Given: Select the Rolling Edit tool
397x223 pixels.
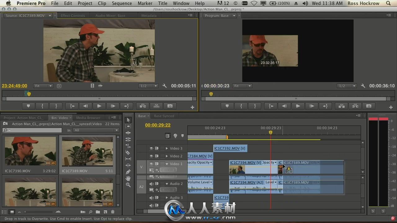Looking at the screenshot, I should (x=128, y=139).
